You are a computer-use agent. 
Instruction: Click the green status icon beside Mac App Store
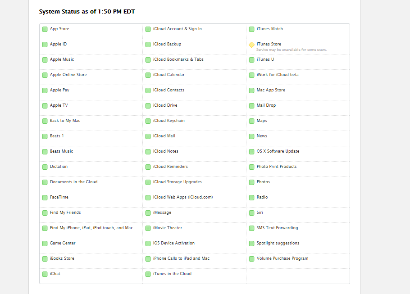pyautogui.click(x=251, y=90)
